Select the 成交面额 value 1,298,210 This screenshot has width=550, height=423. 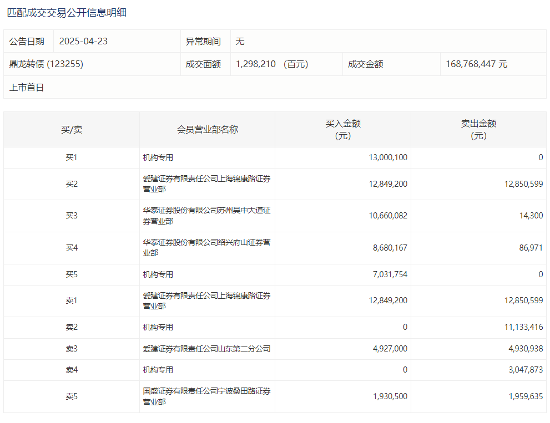coord(255,64)
